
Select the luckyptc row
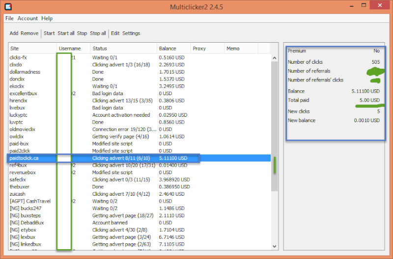[x=140, y=115]
